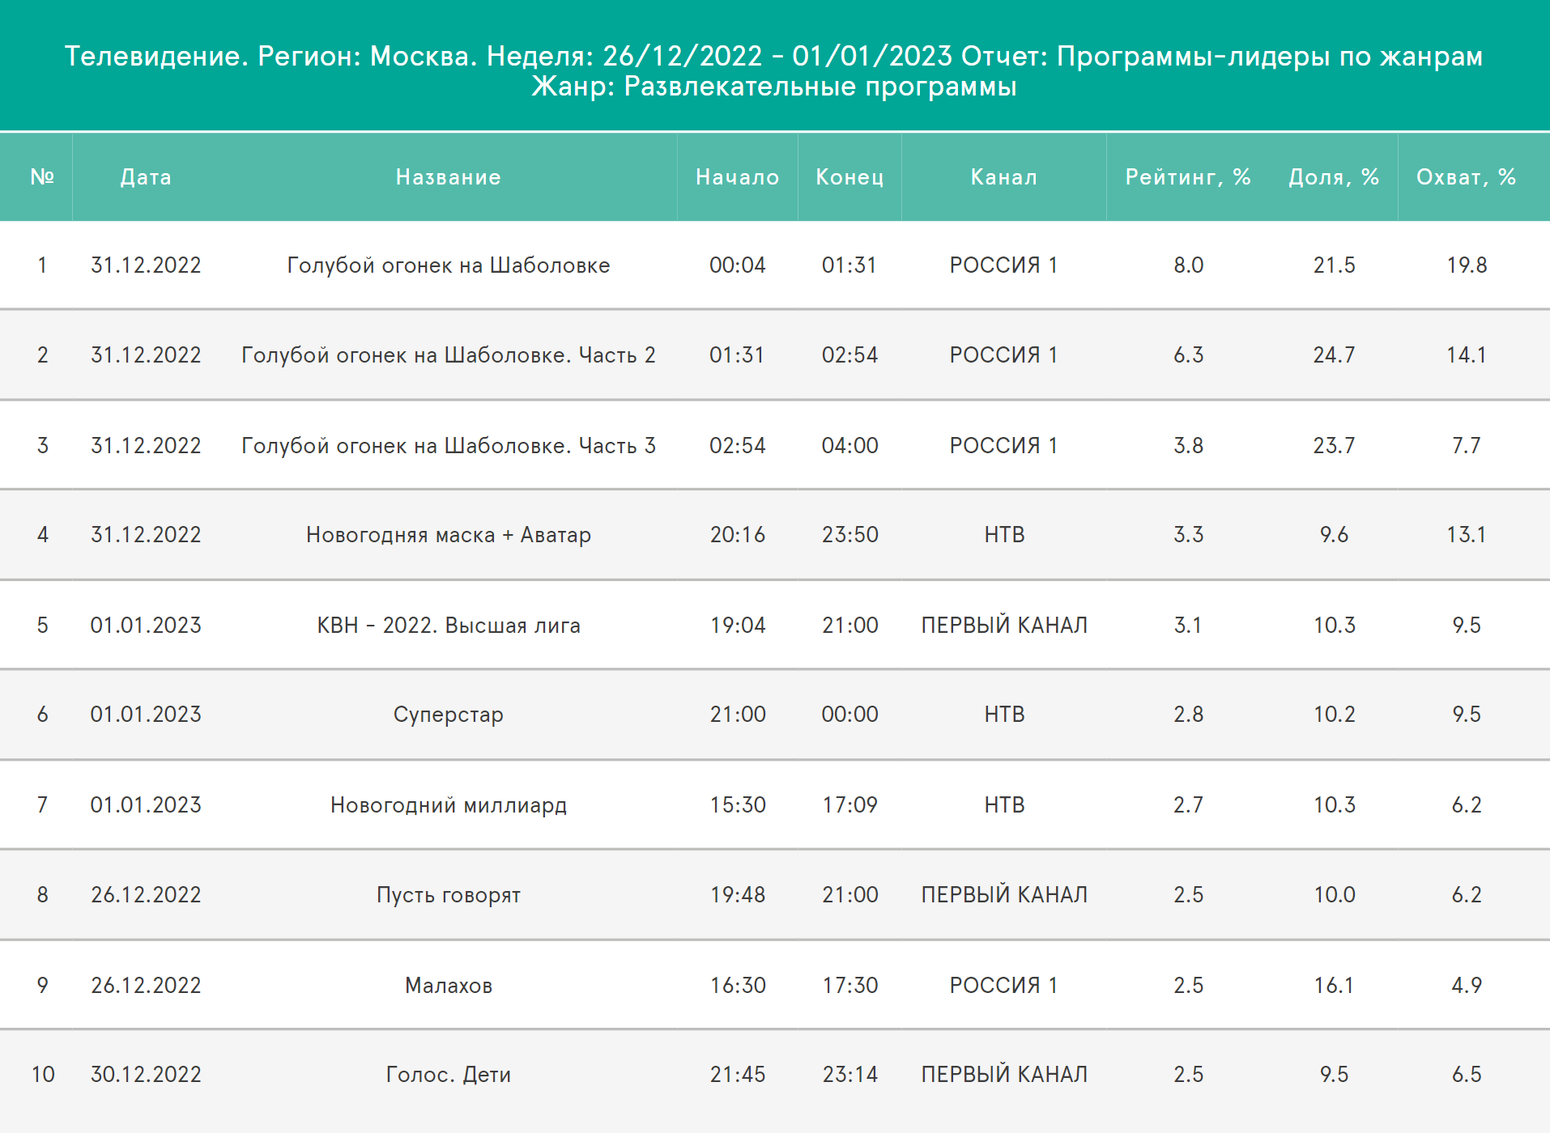Click rating value 3.1
Screen dimensions: 1550x1133
point(1189,626)
